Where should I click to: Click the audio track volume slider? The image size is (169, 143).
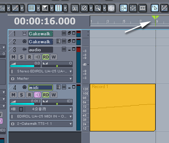click(x=25, y=64)
